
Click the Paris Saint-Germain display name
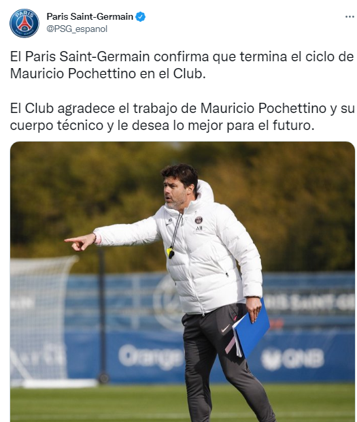click(x=90, y=17)
